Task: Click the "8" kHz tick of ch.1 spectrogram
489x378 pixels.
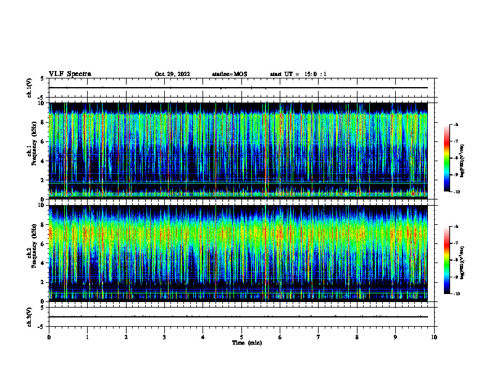Action: [43, 122]
